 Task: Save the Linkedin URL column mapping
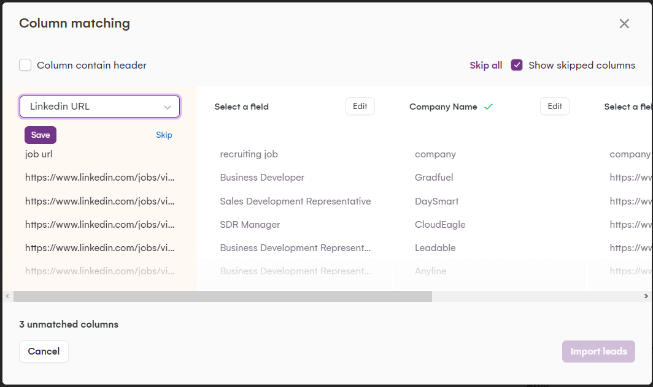(x=41, y=135)
